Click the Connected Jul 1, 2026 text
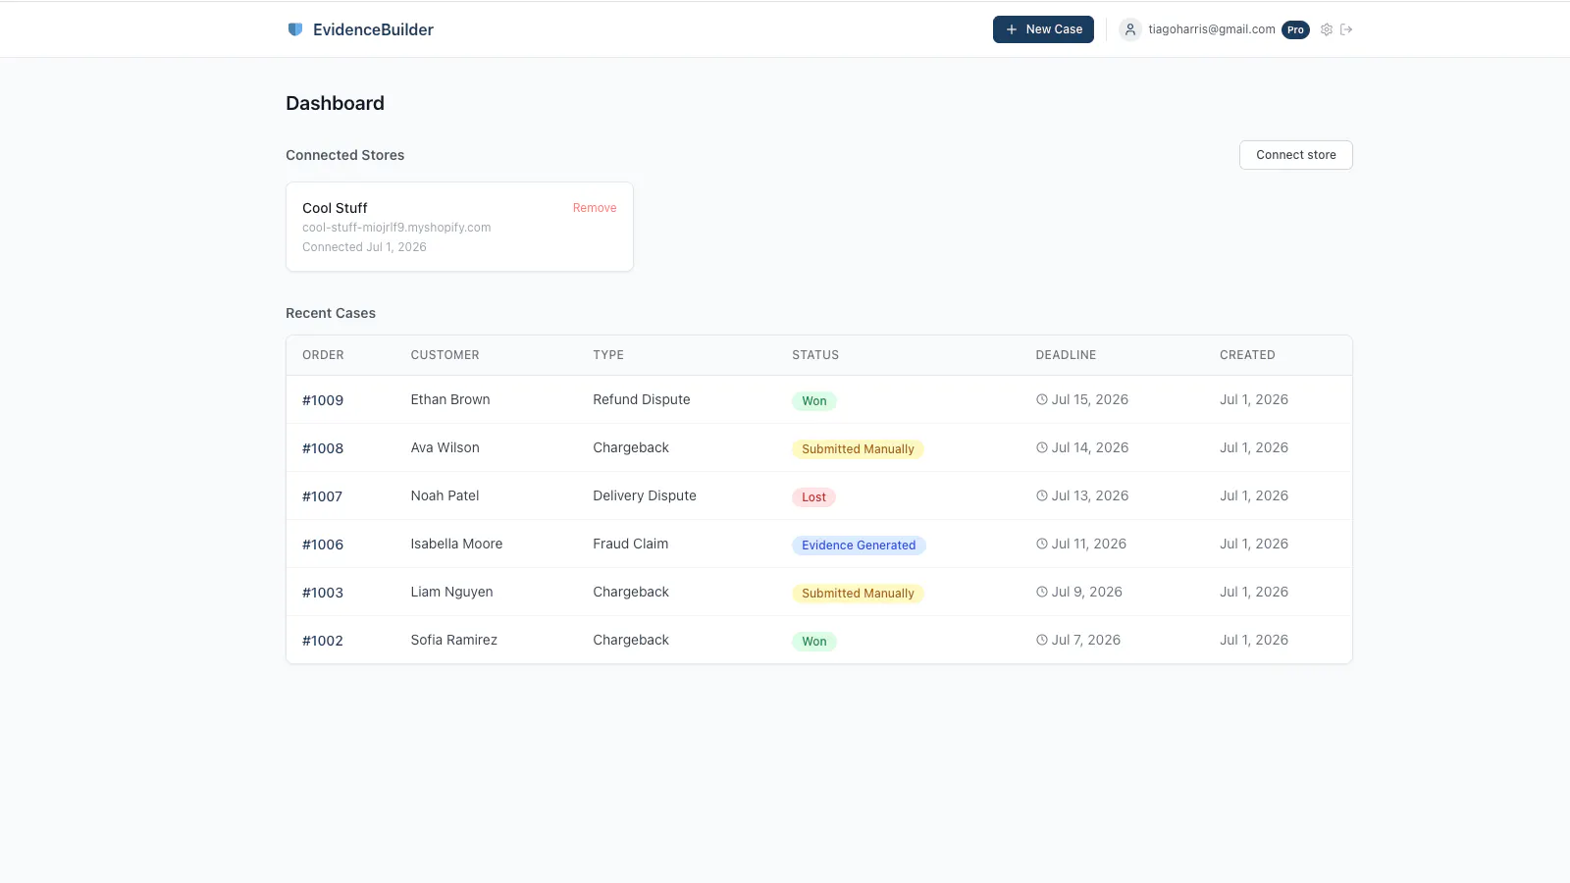The height and width of the screenshot is (883, 1570). coord(364,247)
